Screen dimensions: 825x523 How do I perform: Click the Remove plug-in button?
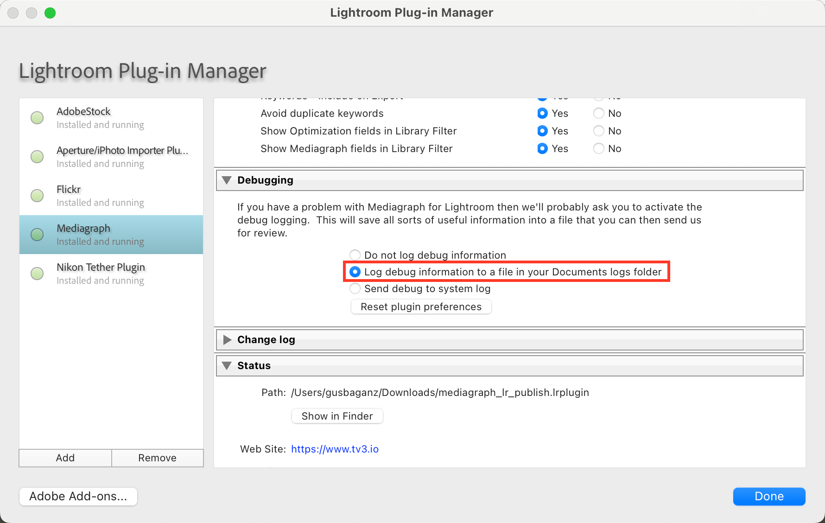(x=157, y=458)
